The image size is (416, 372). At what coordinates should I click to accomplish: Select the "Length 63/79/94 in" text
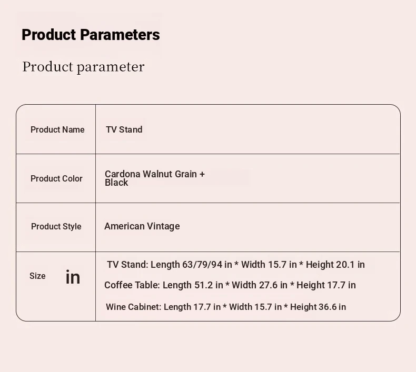click(191, 264)
